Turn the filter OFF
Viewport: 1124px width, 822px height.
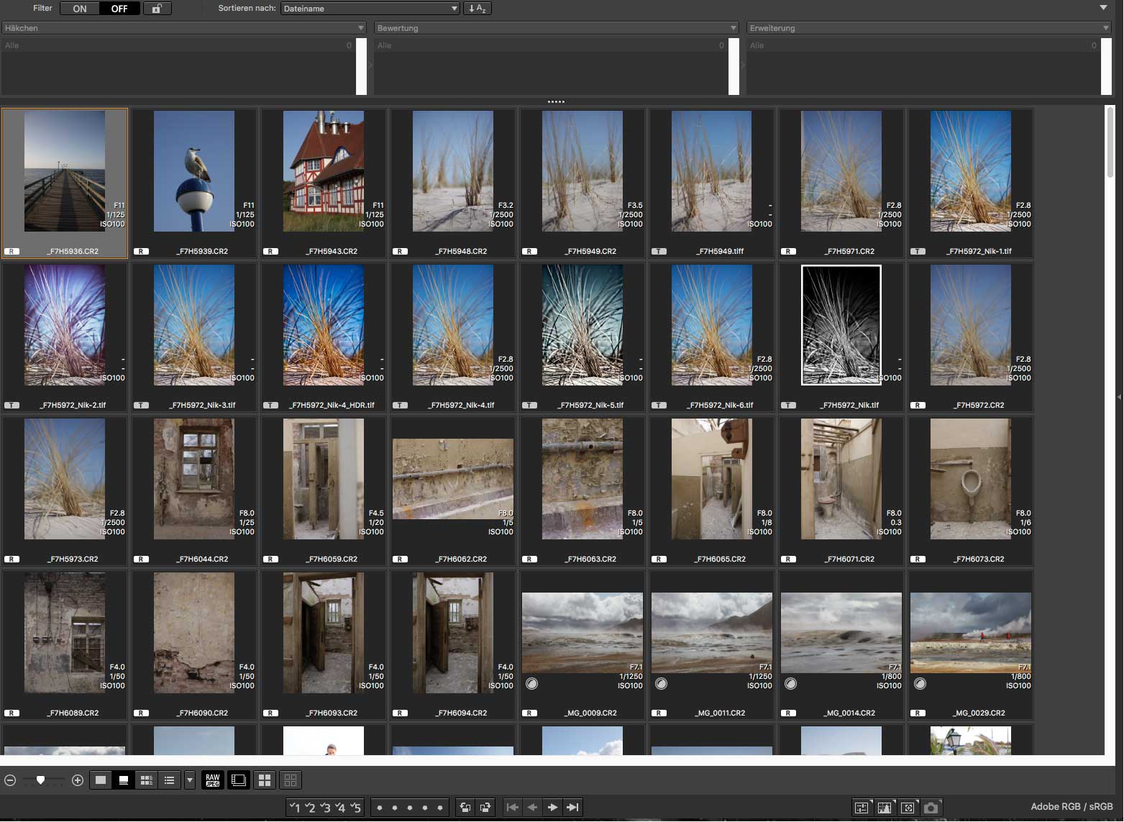point(119,9)
